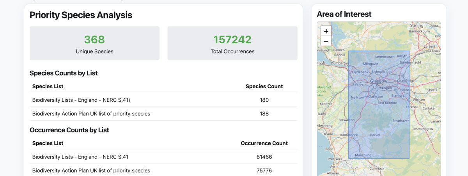Click the NERC S.41 row with count 81466
The image size is (468, 176).
pyautogui.click(x=163, y=157)
